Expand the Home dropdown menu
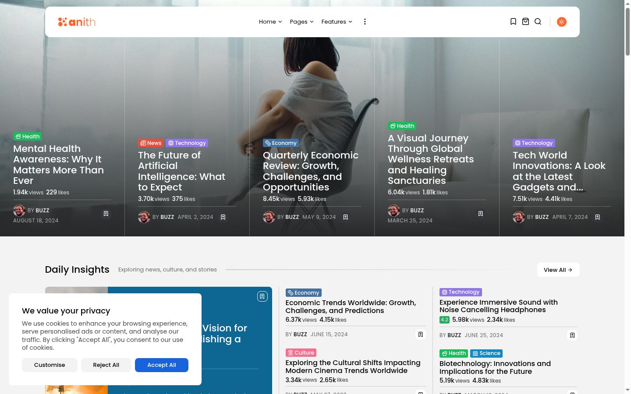This screenshot has width=631, height=394. point(270,21)
